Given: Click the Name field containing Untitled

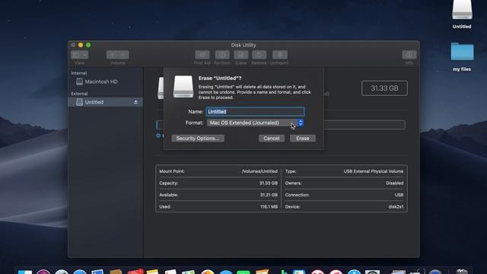Looking at the screenshot, I should pyautogui.click(x=256, y=112).
